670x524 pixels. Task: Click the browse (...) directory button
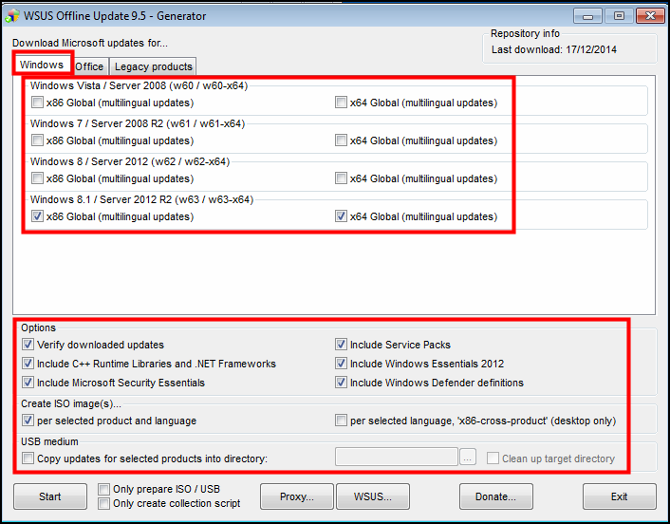coord(467,458)
